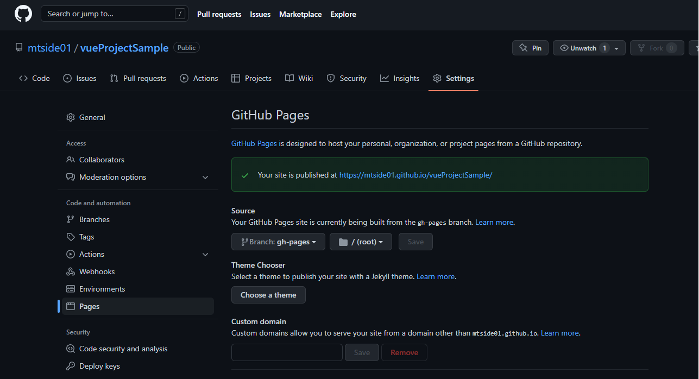
Task: Focus the Search or jump to field
Action: click(115, 14)
